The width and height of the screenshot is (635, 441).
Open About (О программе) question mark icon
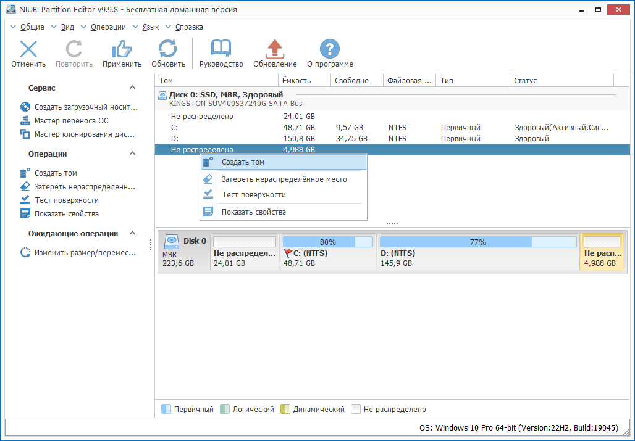click(330, 50)
